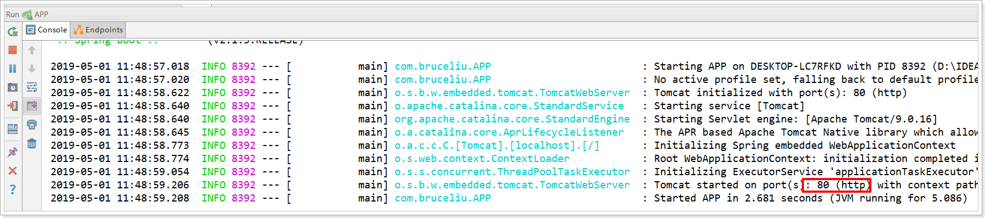Stop the running process
Viewport: 985px width, 218px height.
click(x=13, y=50)
